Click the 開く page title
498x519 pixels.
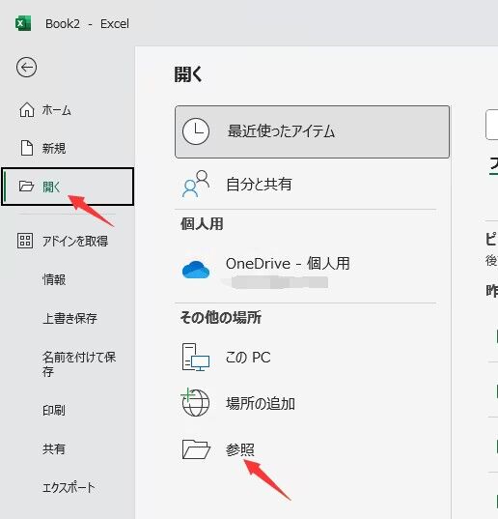(188, 73)
